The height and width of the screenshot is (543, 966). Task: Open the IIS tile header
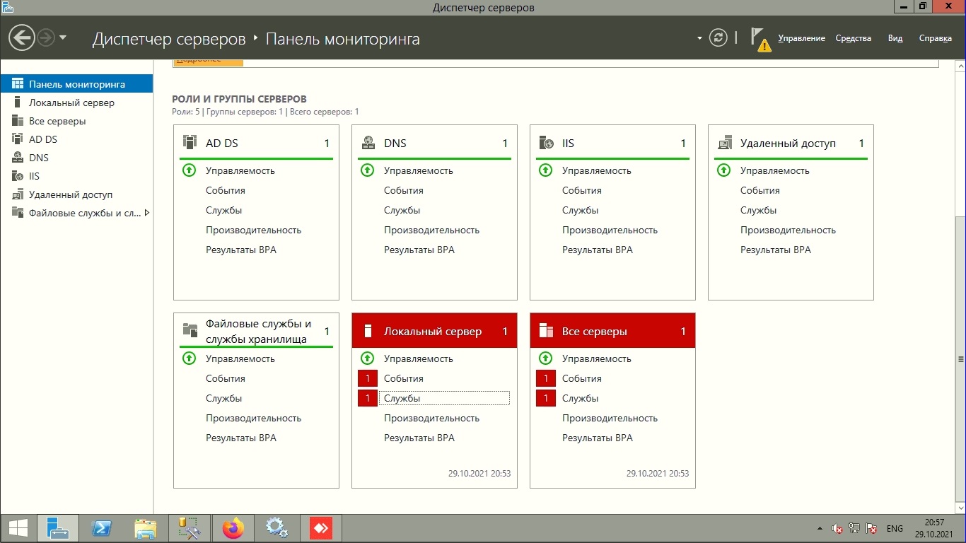point(612,143)
